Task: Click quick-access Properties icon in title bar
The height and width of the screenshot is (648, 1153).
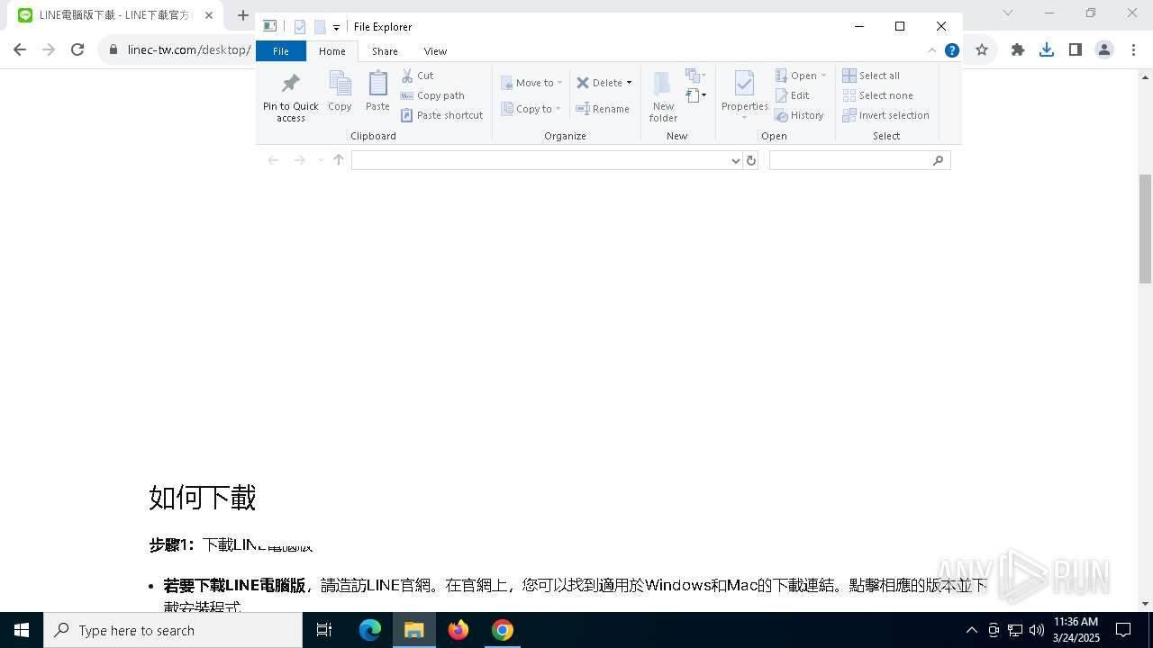Action: tap(300, 27)
